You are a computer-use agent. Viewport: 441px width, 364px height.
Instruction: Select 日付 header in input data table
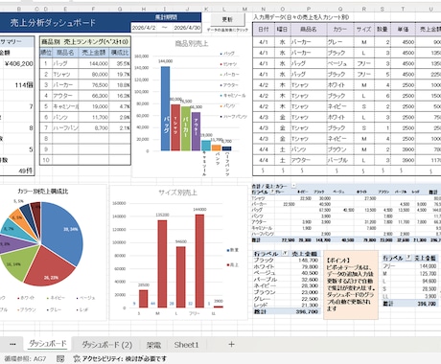coord(264,30)
